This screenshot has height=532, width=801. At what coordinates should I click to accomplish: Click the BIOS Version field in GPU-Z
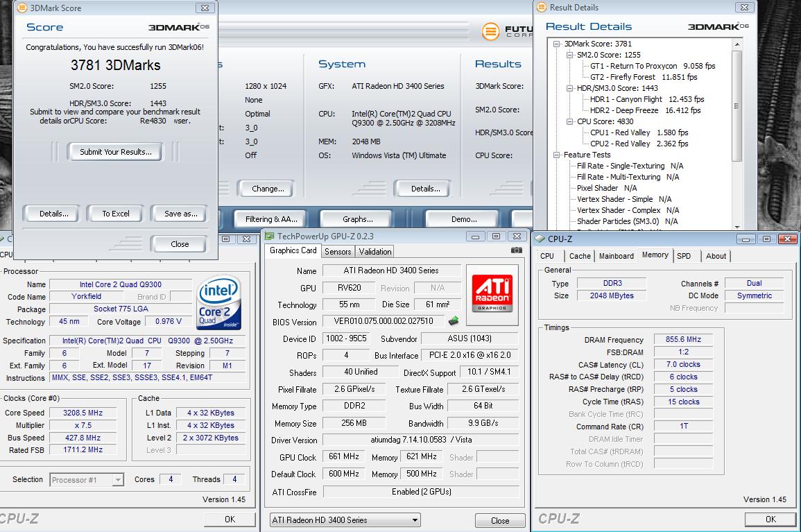(383, 321)
